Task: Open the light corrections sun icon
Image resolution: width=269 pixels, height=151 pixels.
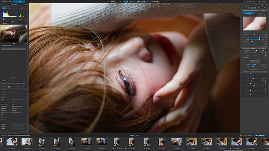Action: click(x=245, y=8)
